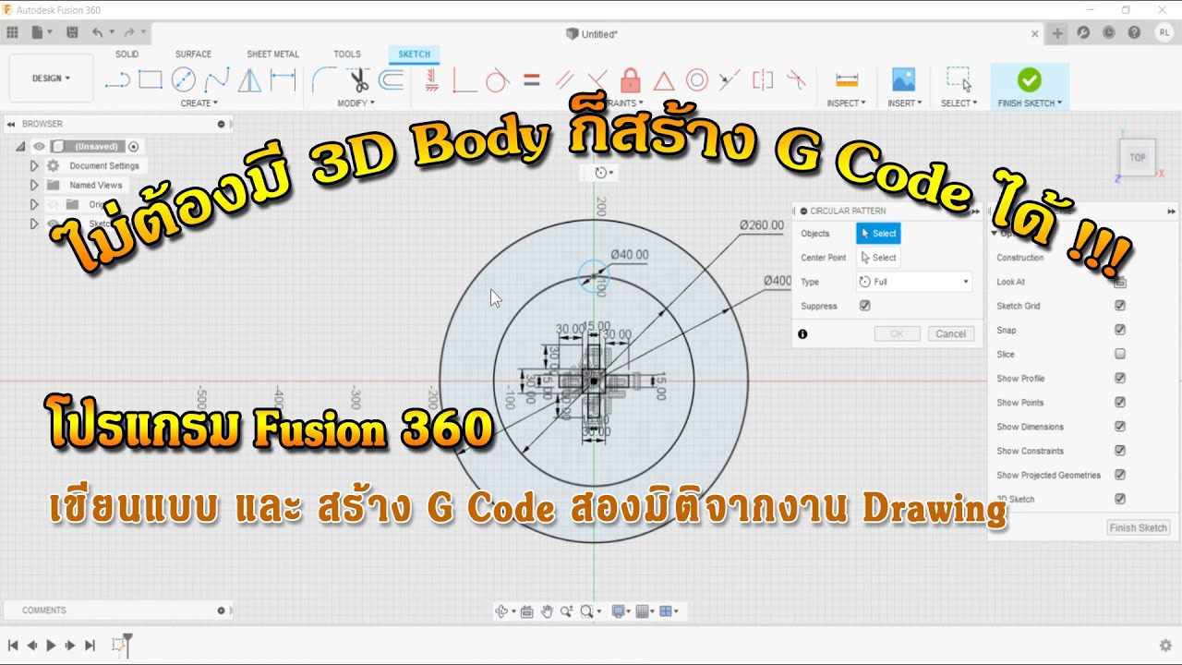Viewport: 1182px width, 665px height.
Task: Select the Mirror tool in Create group
Action: 249,80
